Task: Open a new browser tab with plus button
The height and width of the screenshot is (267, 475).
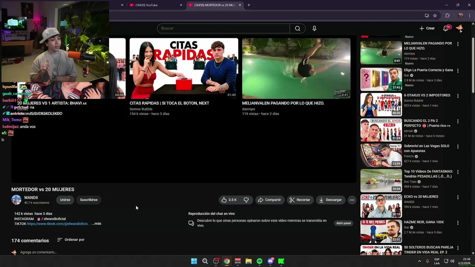Action: click(249, 5)
